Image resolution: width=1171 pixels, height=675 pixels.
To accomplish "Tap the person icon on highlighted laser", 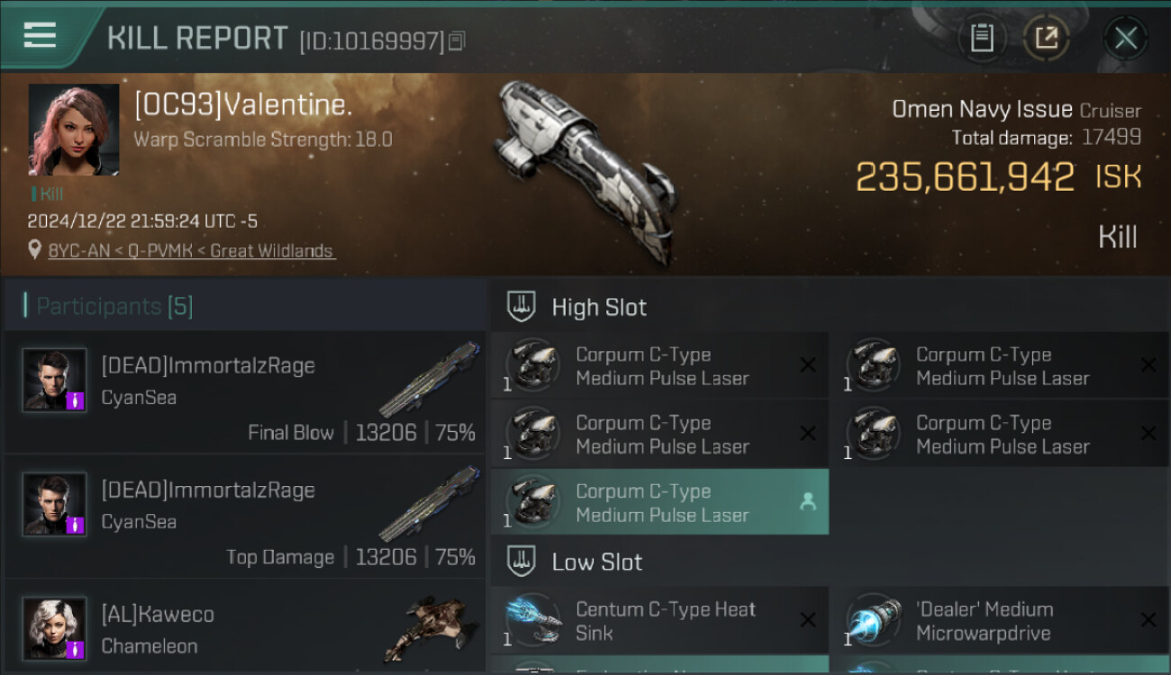I will (x=808, y=502).
